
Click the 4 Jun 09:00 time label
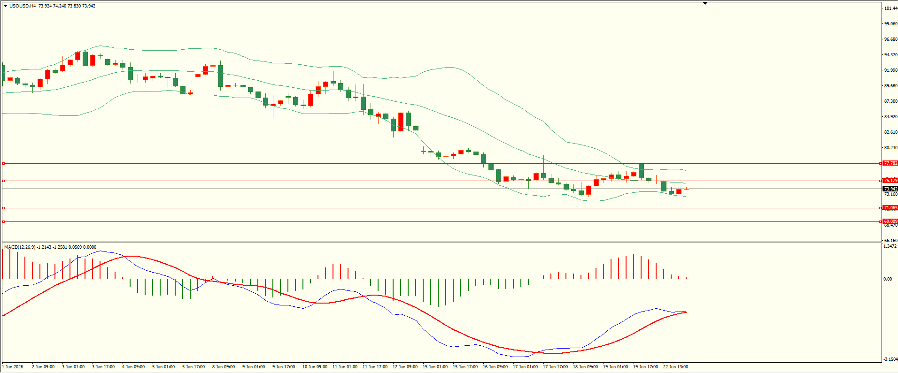pos(133,367)
